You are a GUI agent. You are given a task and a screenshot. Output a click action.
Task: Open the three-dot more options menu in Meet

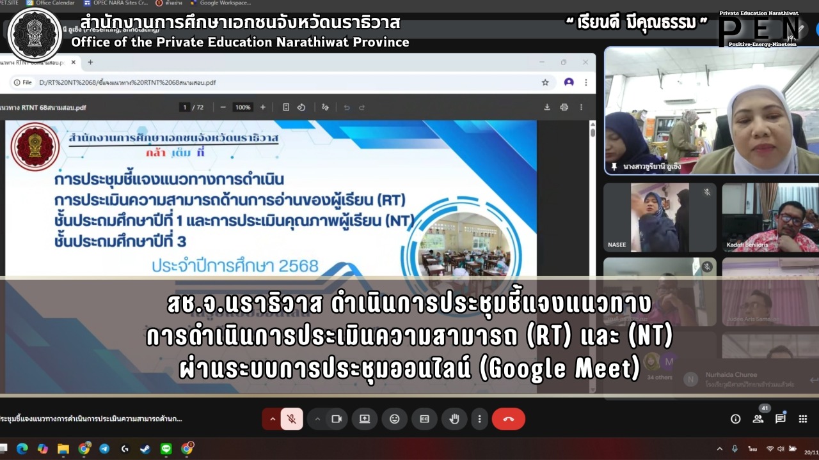click(480, 419)
